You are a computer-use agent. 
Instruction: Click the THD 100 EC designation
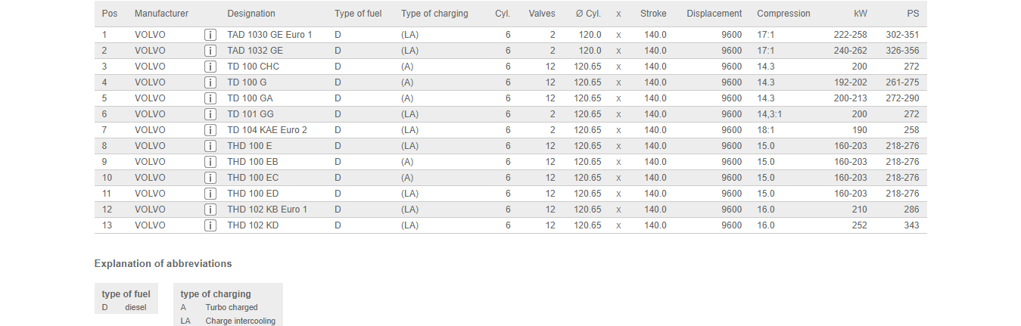click(253, 178)
